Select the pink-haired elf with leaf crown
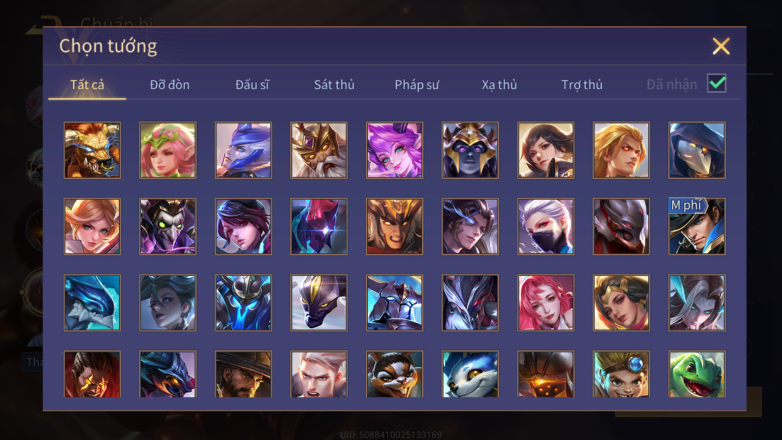Viewport: 782px width, 440px height. 168,150
